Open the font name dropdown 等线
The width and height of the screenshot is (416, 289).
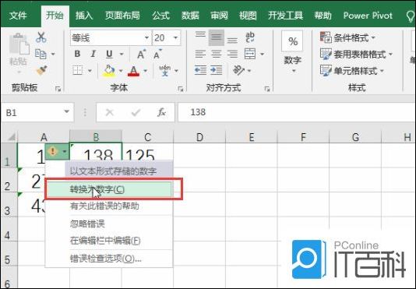click(x=146, y=37)
